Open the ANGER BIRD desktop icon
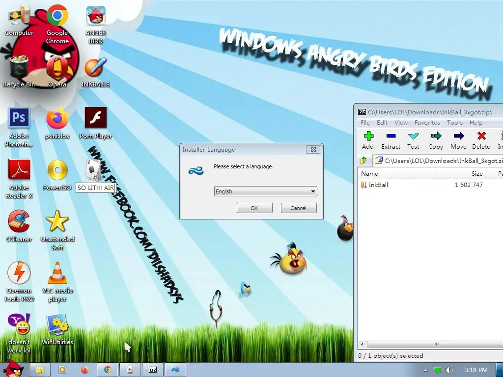This screenshot has width=503, height=377. click(96, 24)
